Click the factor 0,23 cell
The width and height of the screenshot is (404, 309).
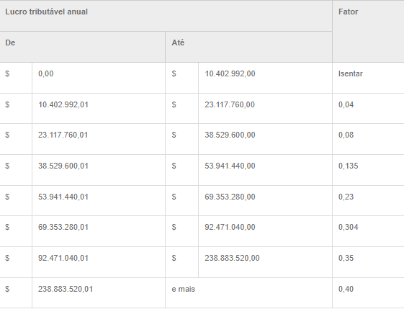coord(368,200)
